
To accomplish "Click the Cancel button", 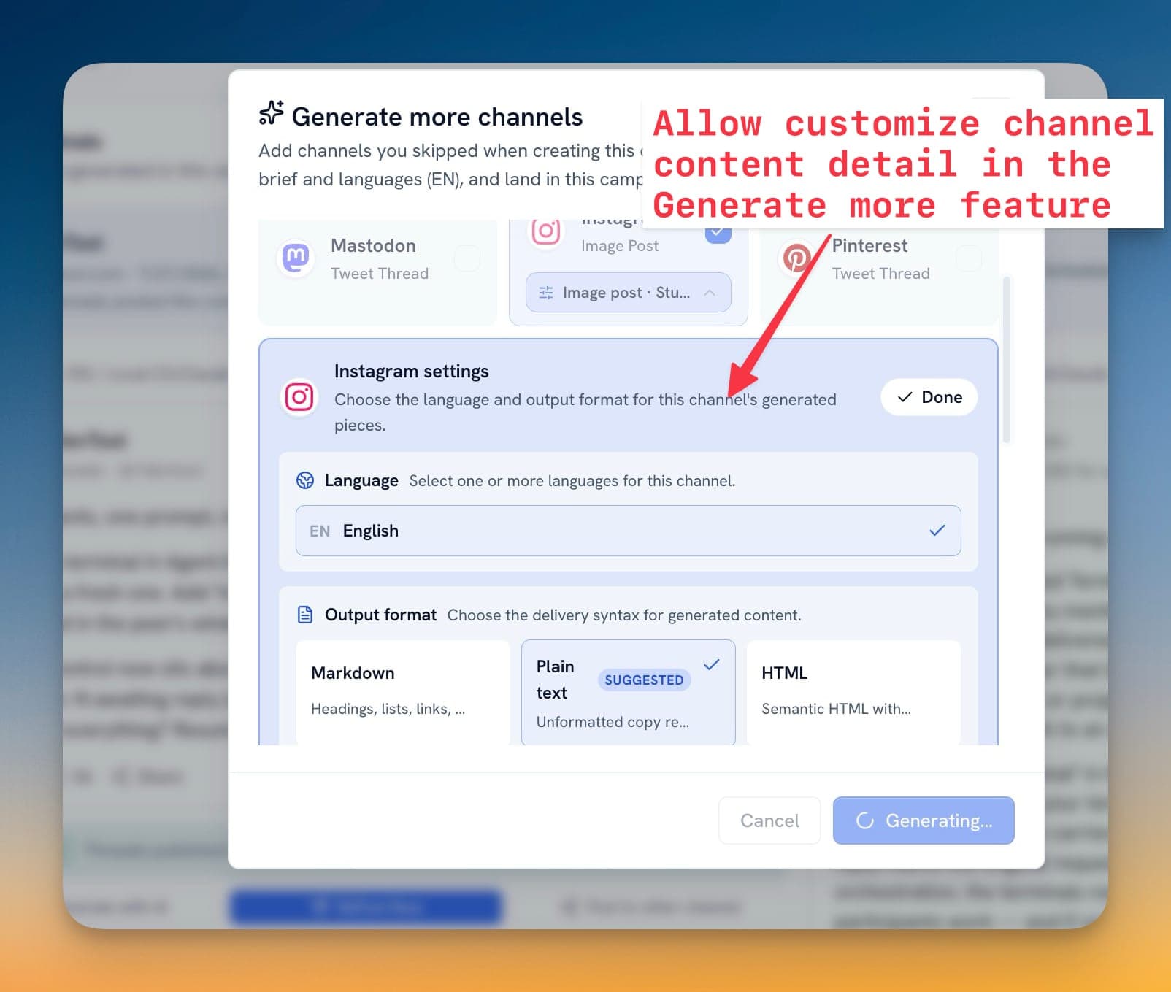I will pos(769,820).
